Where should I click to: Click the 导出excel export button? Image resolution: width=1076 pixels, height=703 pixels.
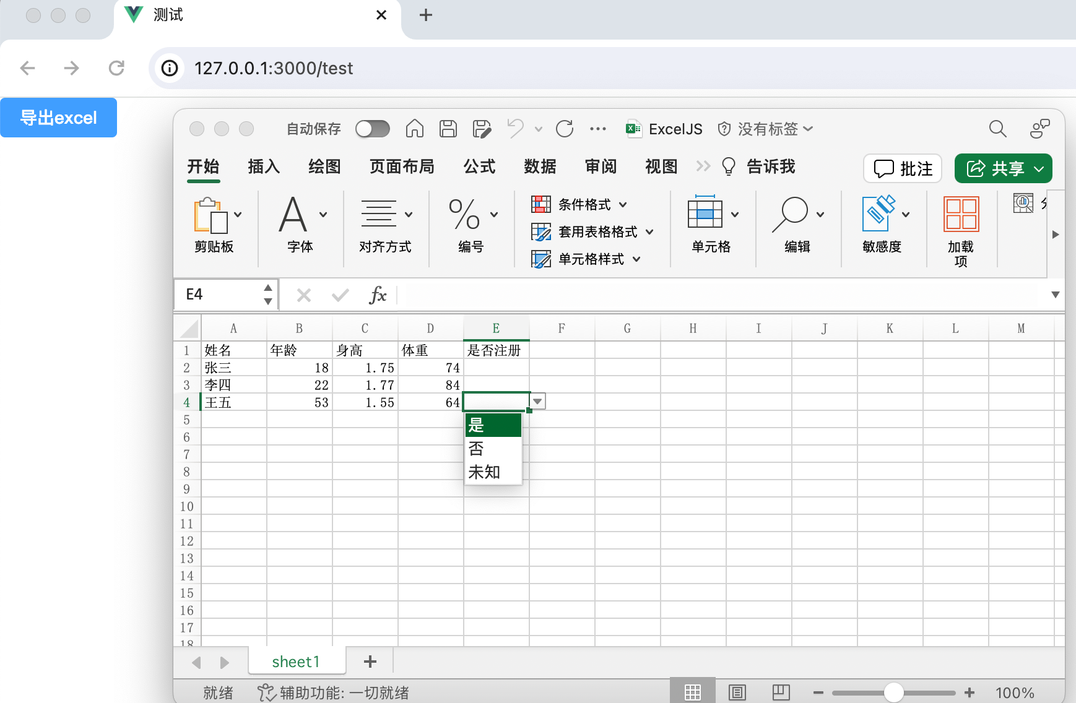point(58,118)
